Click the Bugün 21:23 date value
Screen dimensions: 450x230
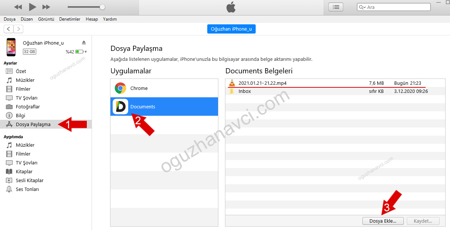click(408, 83)
